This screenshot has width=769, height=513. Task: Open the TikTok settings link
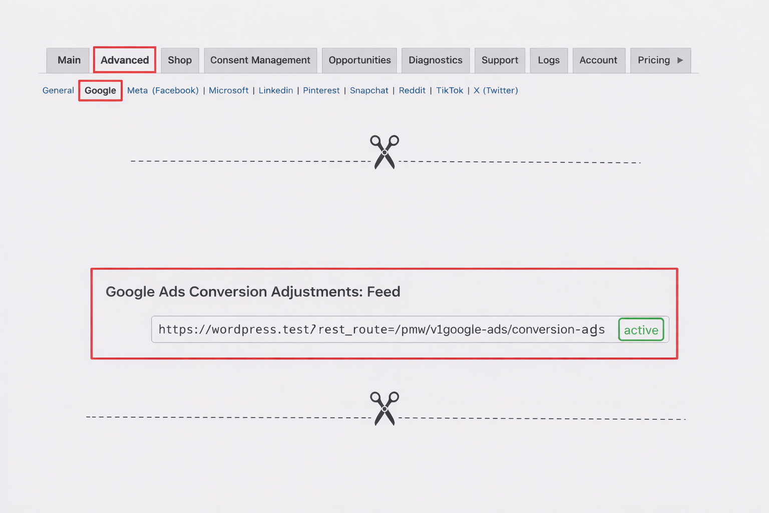pyautogui.click(x=449, y=90)
